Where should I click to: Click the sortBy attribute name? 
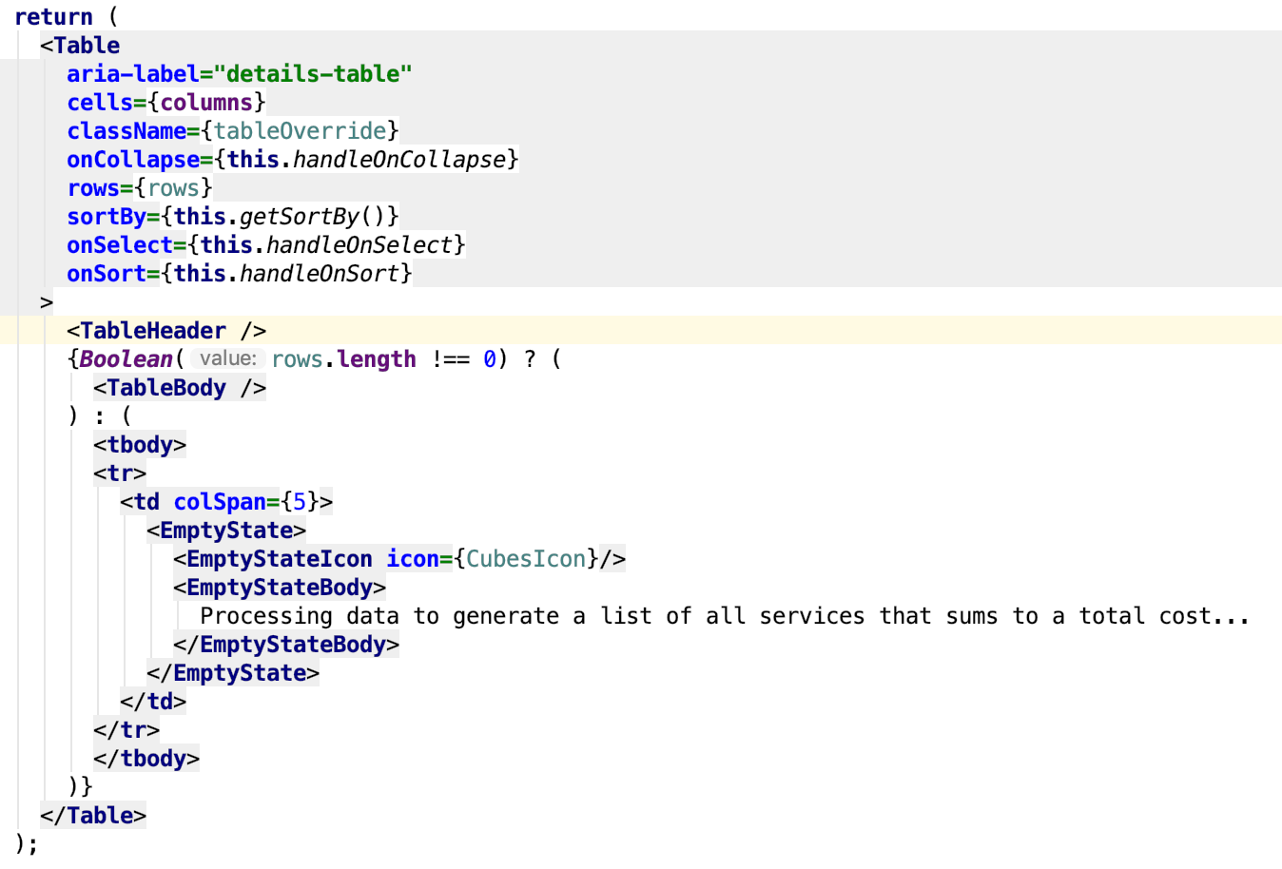click(x=107, y=217)
